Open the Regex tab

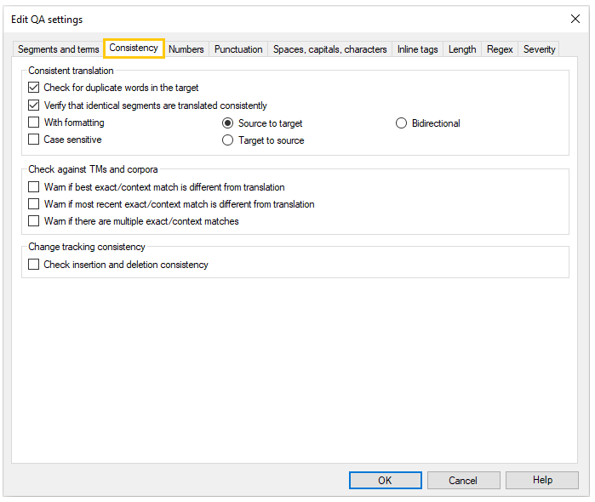[x=500, y=49]
